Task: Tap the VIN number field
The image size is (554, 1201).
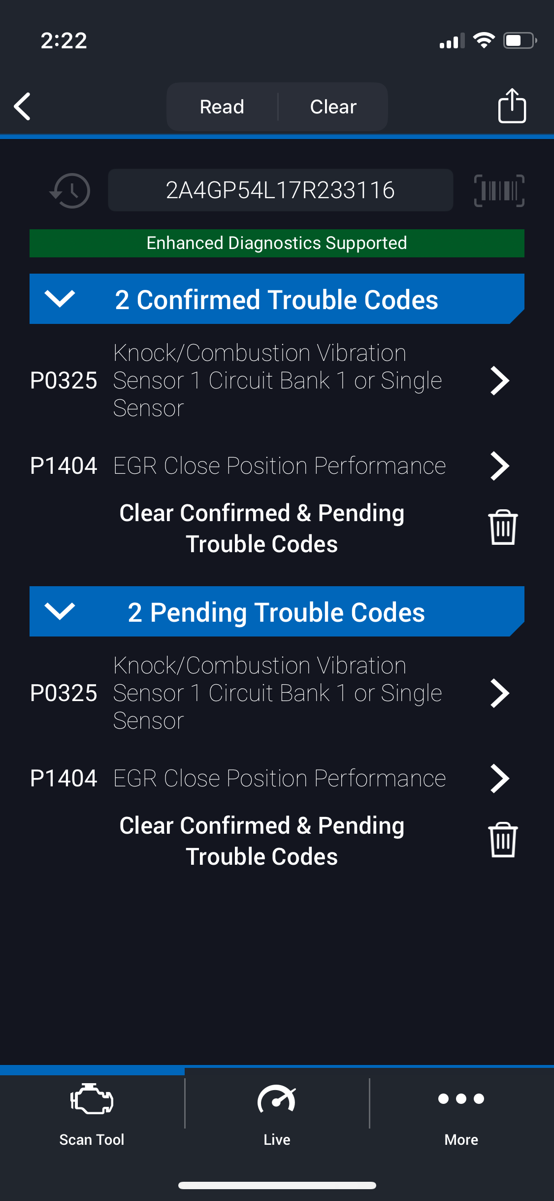Action: (280, 190)
